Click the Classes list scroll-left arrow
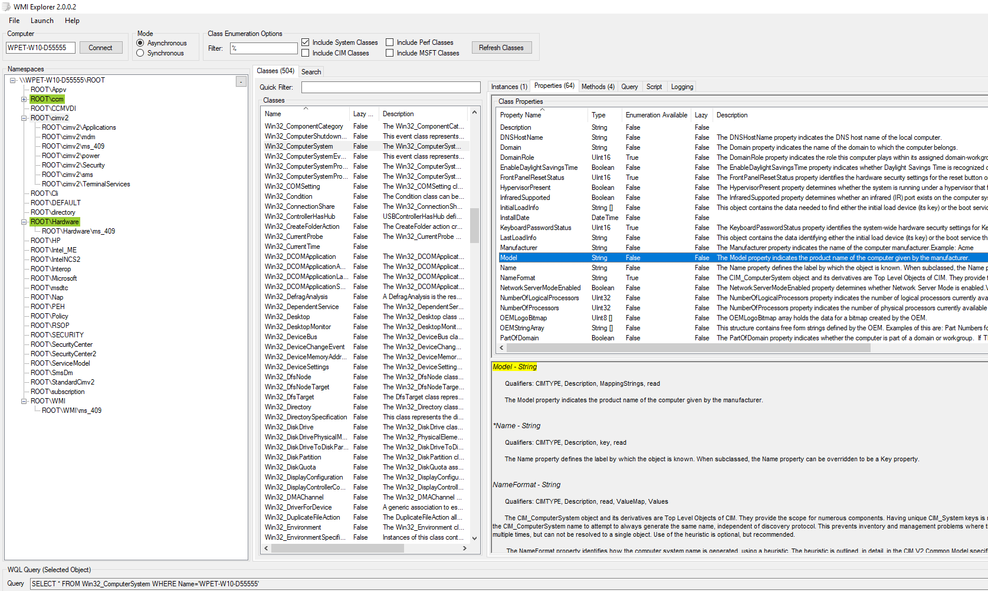The width and height of the screenshot is (988, 591). (266, 549)
